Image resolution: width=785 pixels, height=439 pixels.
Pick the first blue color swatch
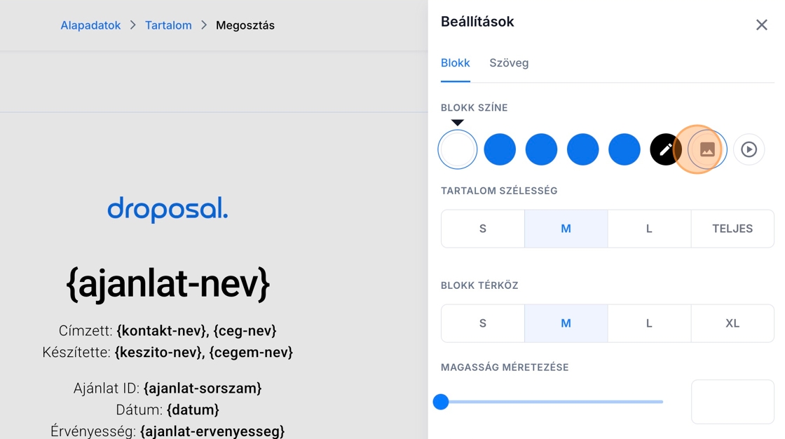pos(500,149)
